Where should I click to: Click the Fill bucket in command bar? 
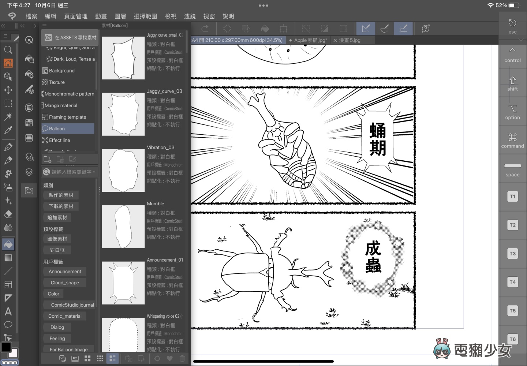coord(265,29)
